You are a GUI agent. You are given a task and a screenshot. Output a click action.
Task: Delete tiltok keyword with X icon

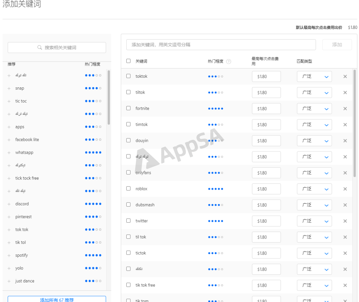tap(345, 92)
